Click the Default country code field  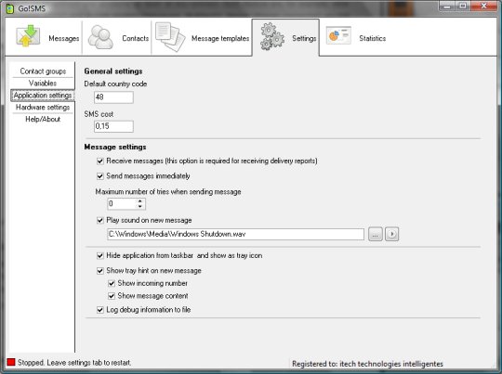tap(113, 97)
